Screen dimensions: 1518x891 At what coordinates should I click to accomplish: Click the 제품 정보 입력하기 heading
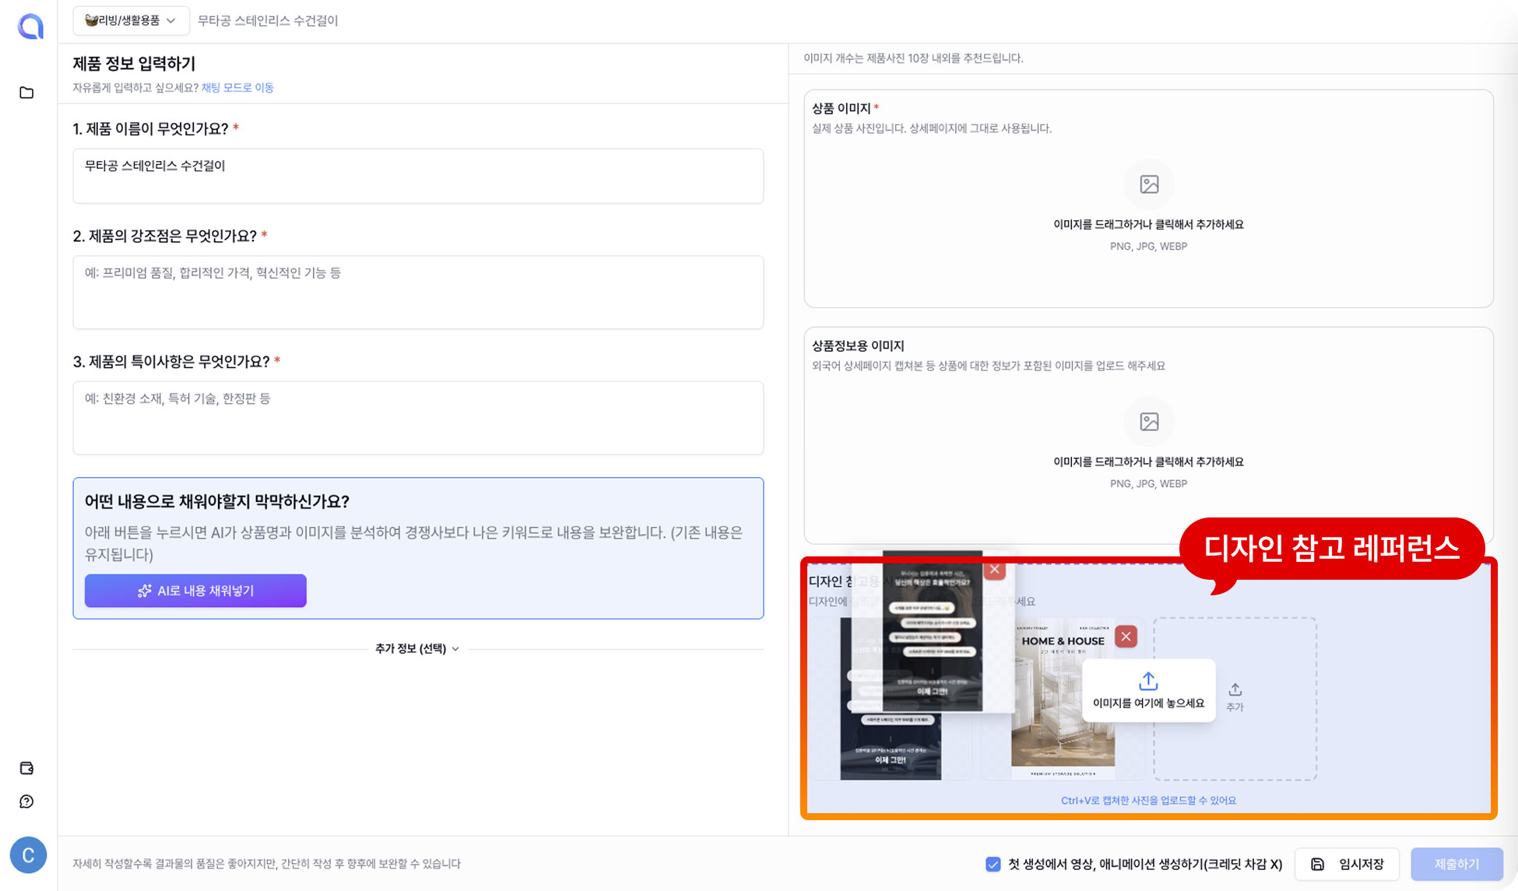(134, 63)
